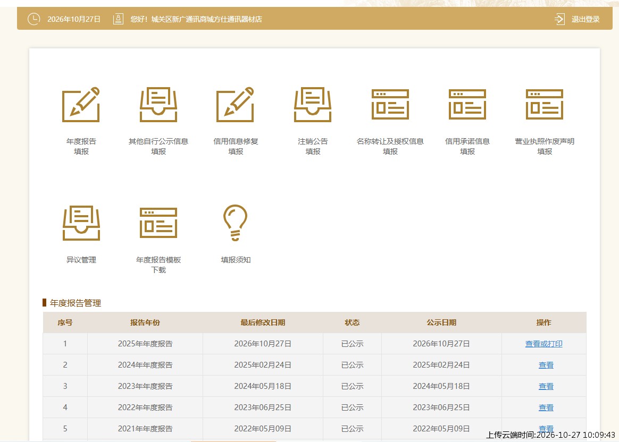Click the clock icon beside the date

pos(34,19)
